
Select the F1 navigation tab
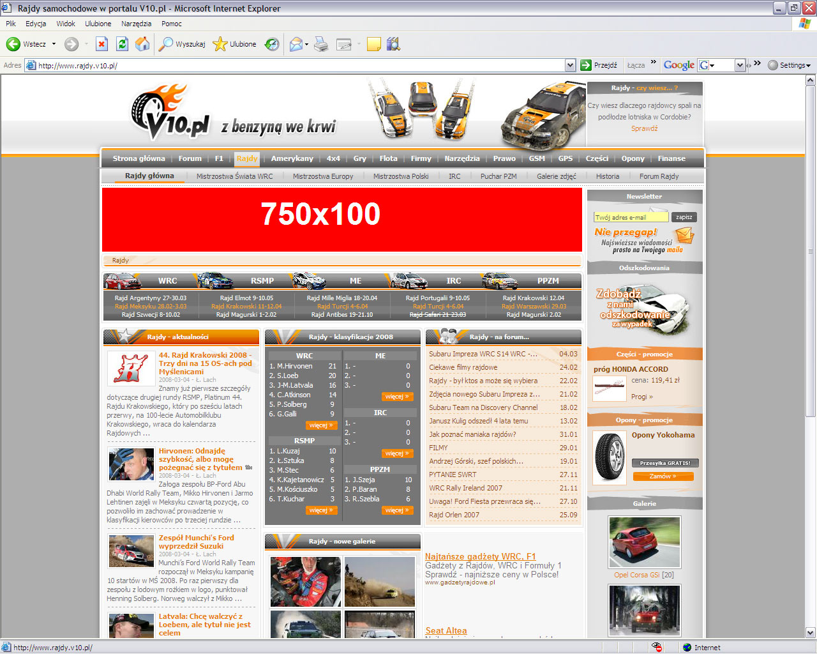[x=219, y=158]
